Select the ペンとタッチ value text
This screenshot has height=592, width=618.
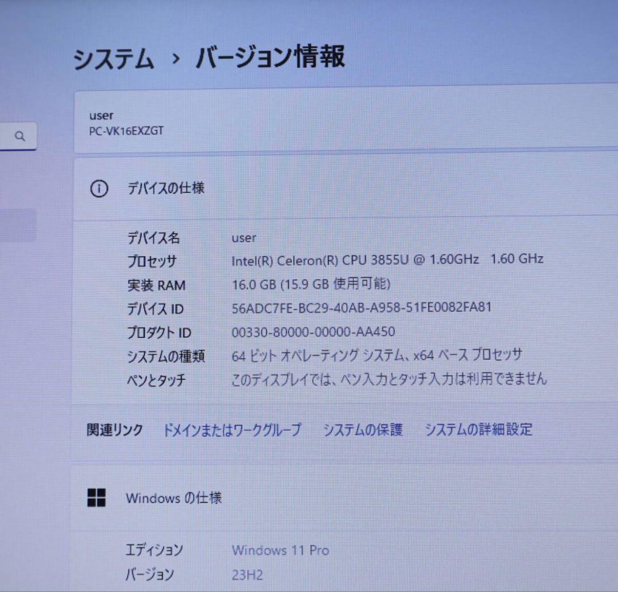(389, 379)
